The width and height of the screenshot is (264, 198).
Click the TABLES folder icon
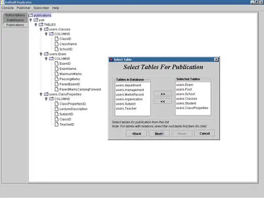(x=41, y=25)
